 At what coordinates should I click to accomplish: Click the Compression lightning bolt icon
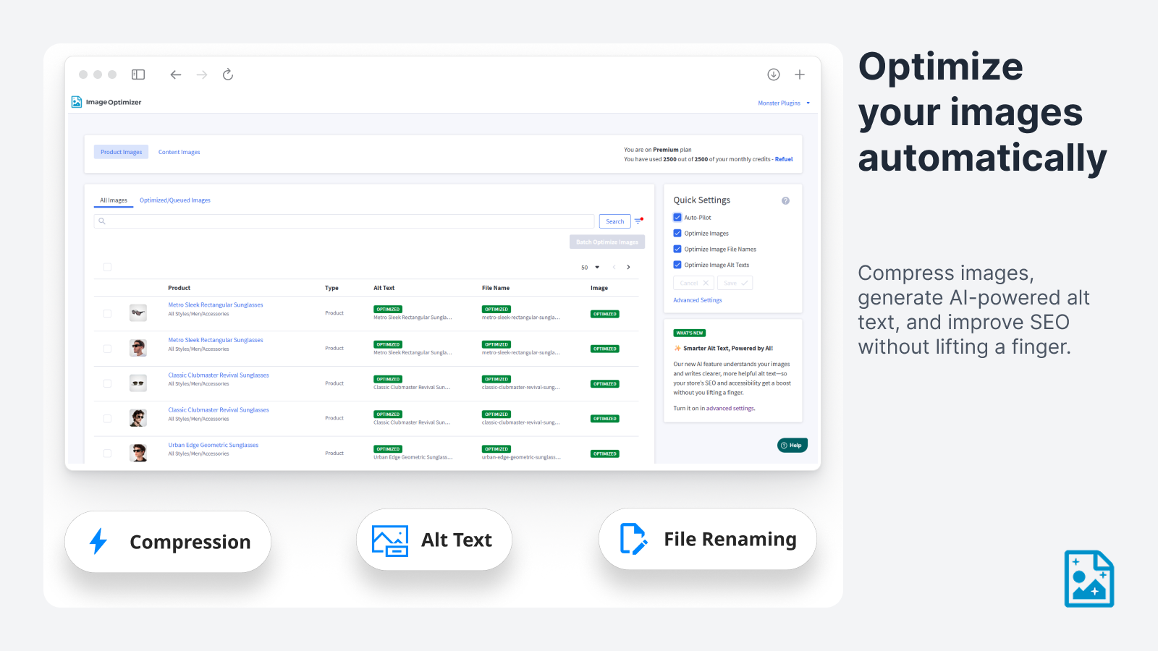tap(98, 541)
